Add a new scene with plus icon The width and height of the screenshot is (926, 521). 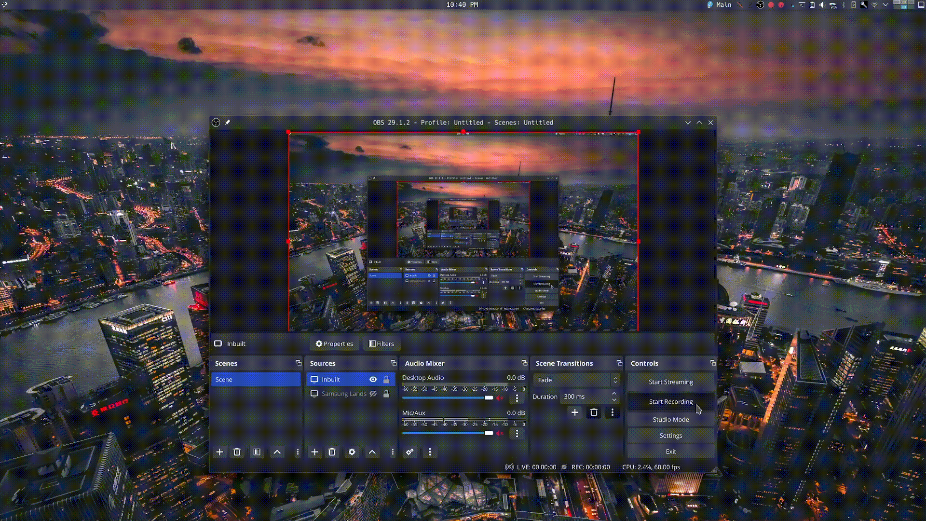coord(219,452)
